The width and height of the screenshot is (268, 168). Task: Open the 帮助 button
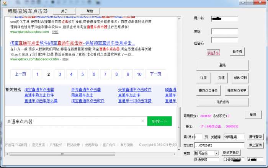90,11
